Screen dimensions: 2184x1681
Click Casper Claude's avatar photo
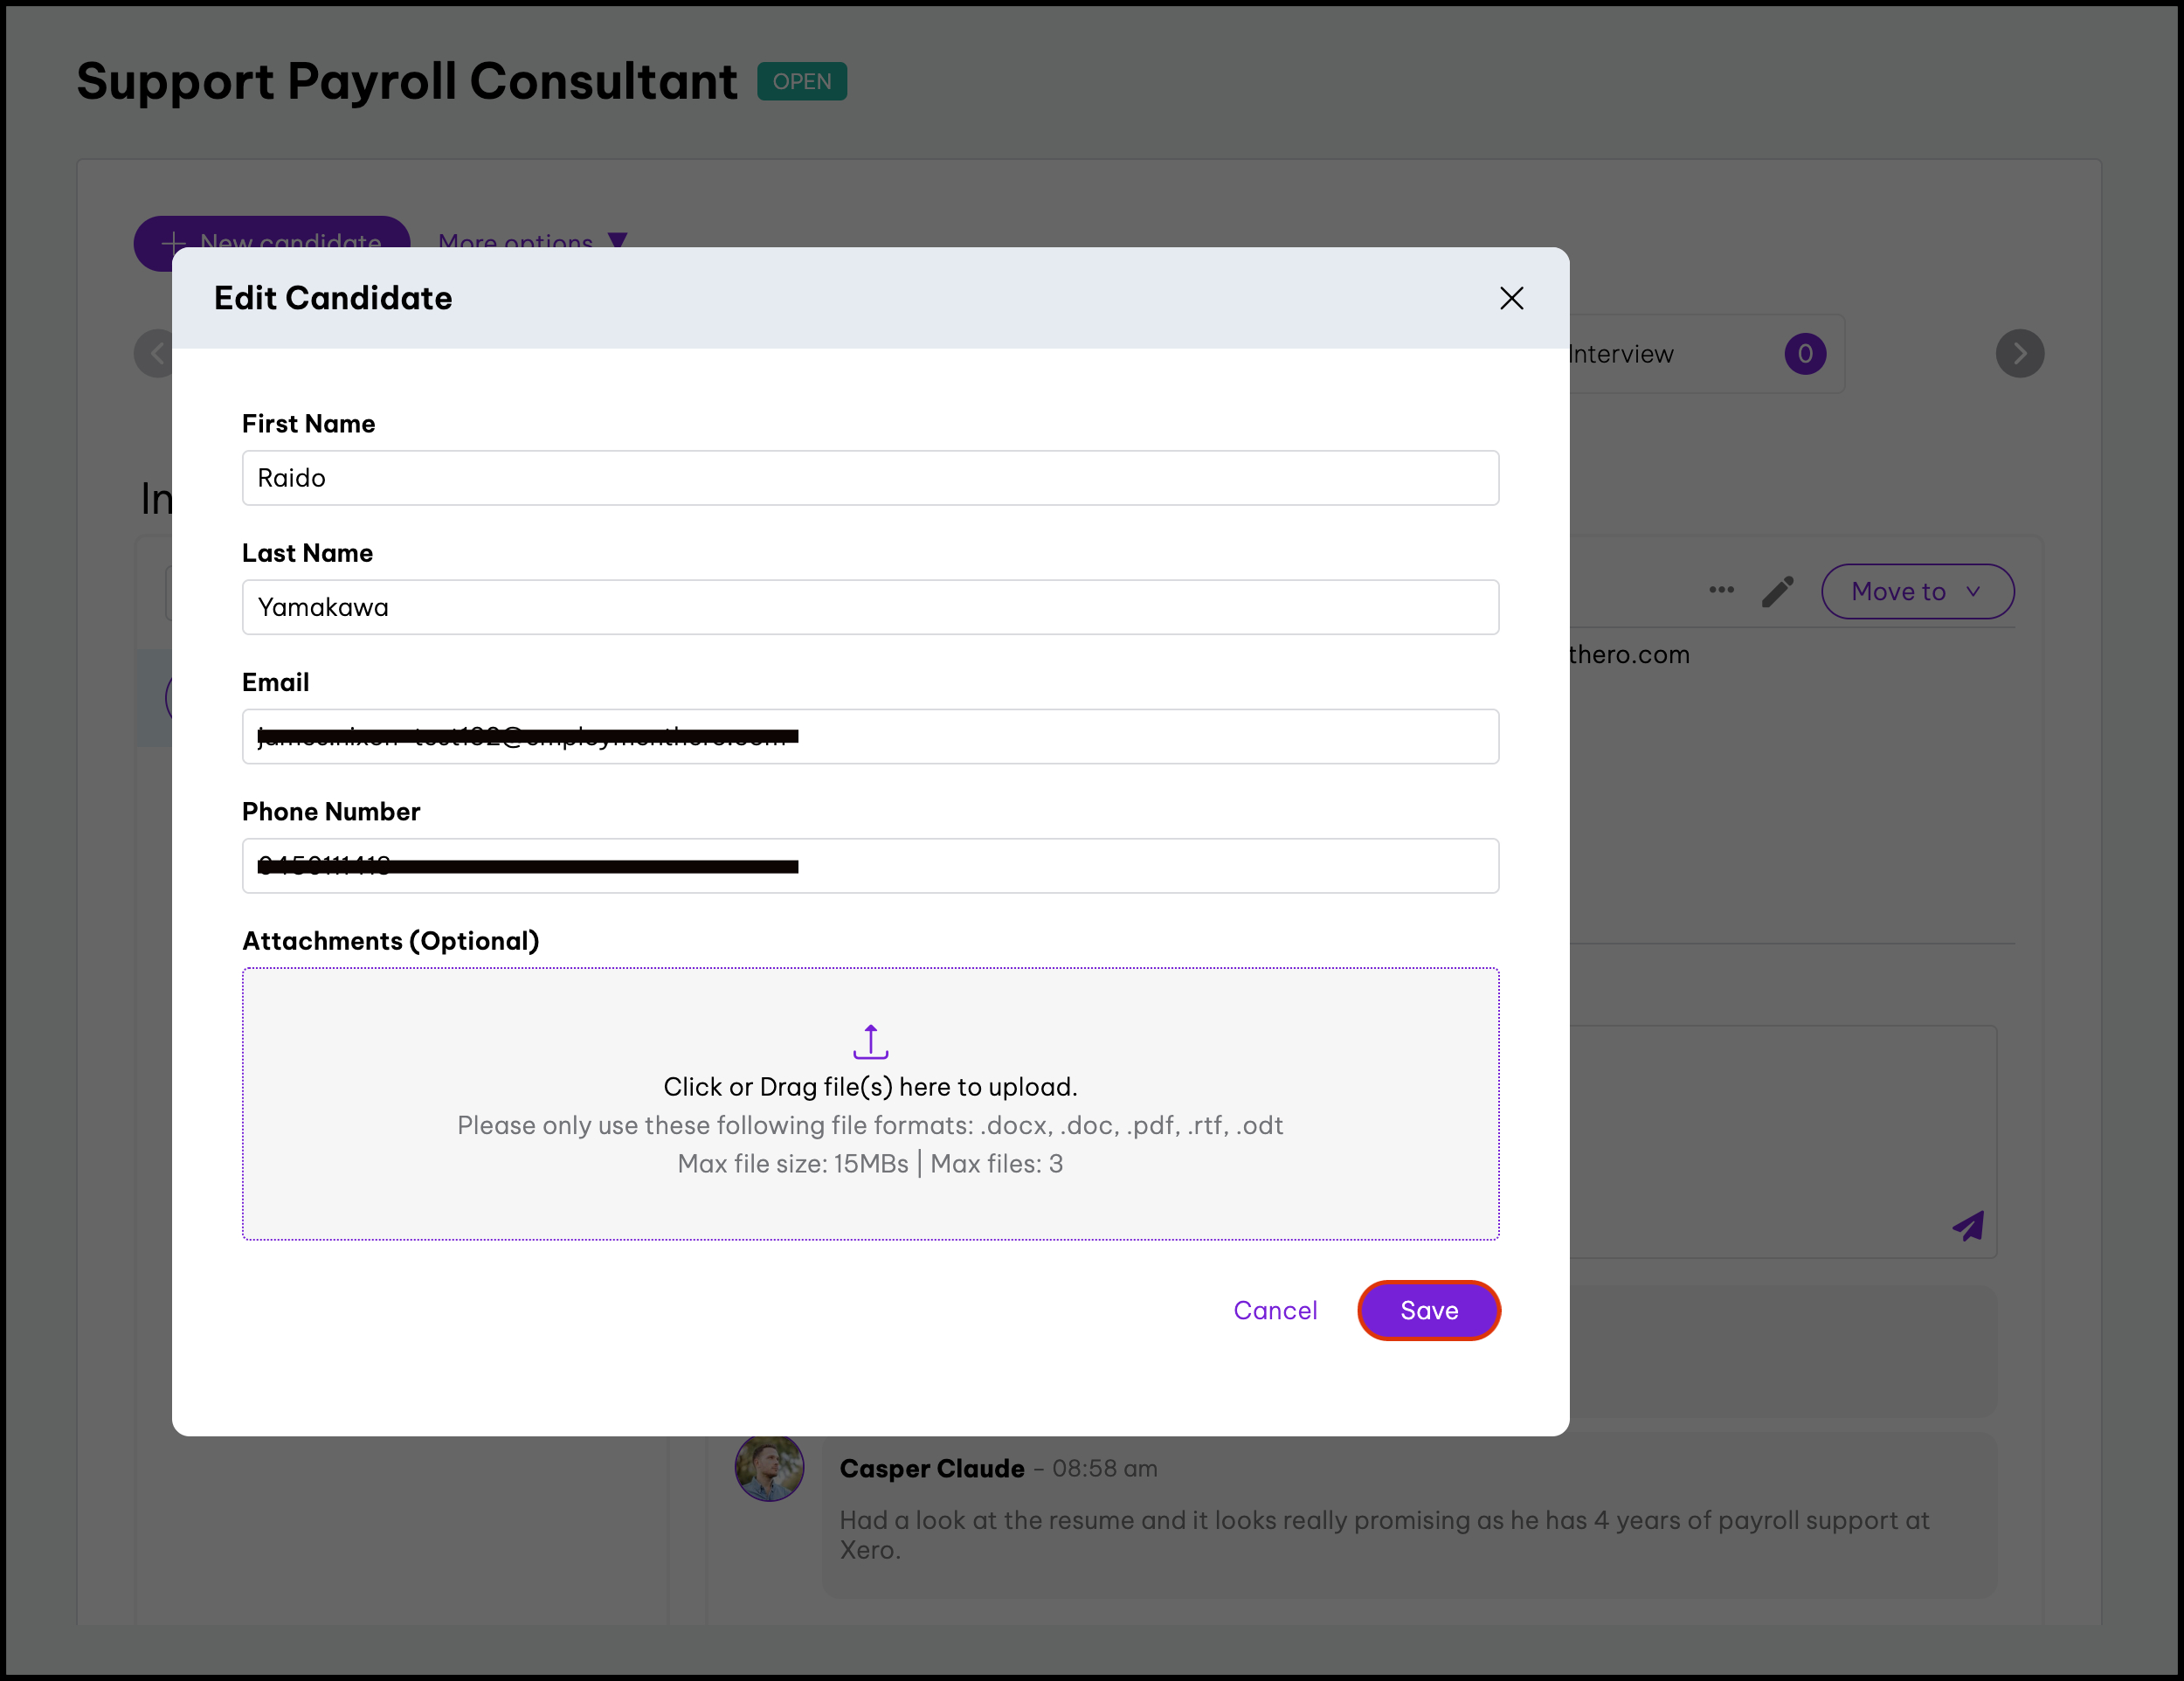pyautogui.click(x=769, y=1468)
